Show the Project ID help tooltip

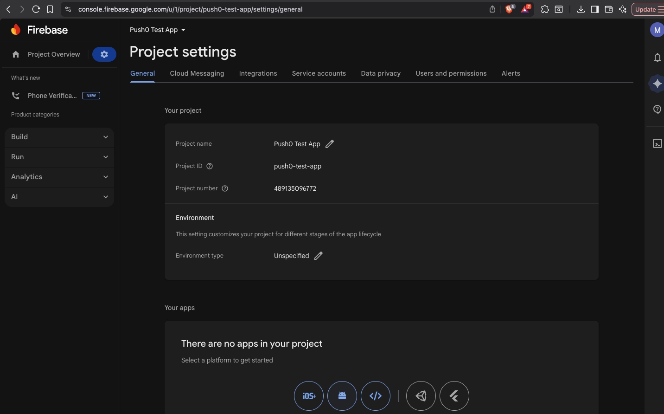point(210,166)
